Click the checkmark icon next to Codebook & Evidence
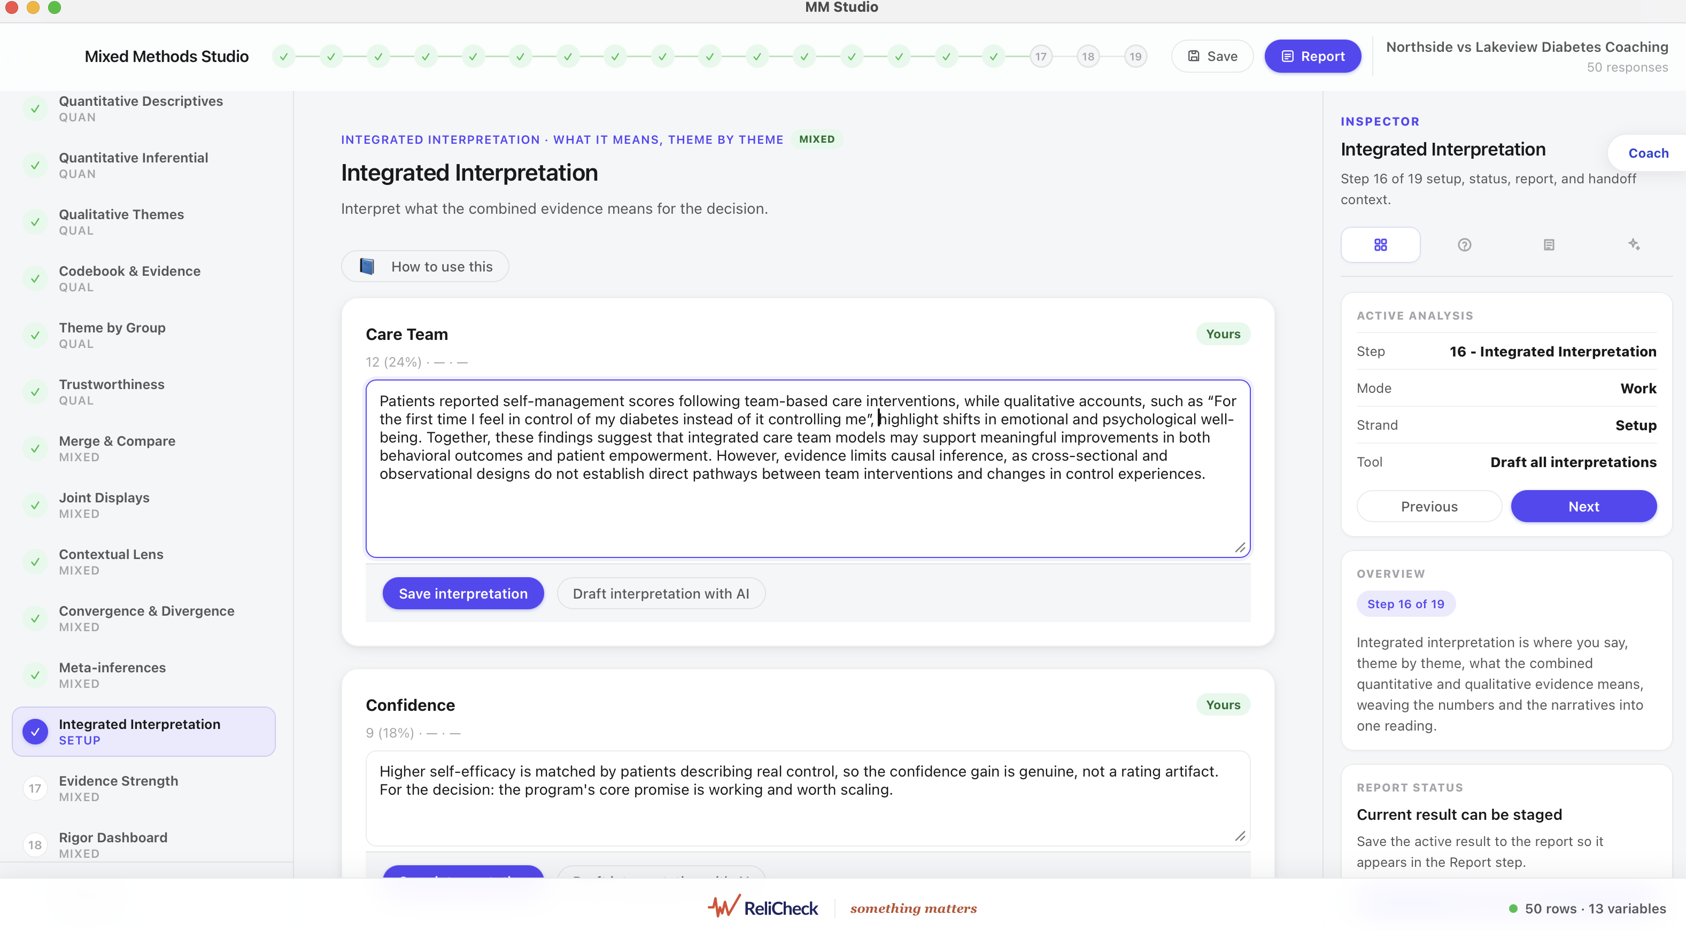Image resolution: width=1686 pixels, height=931 pixels. tap(35, 278)
